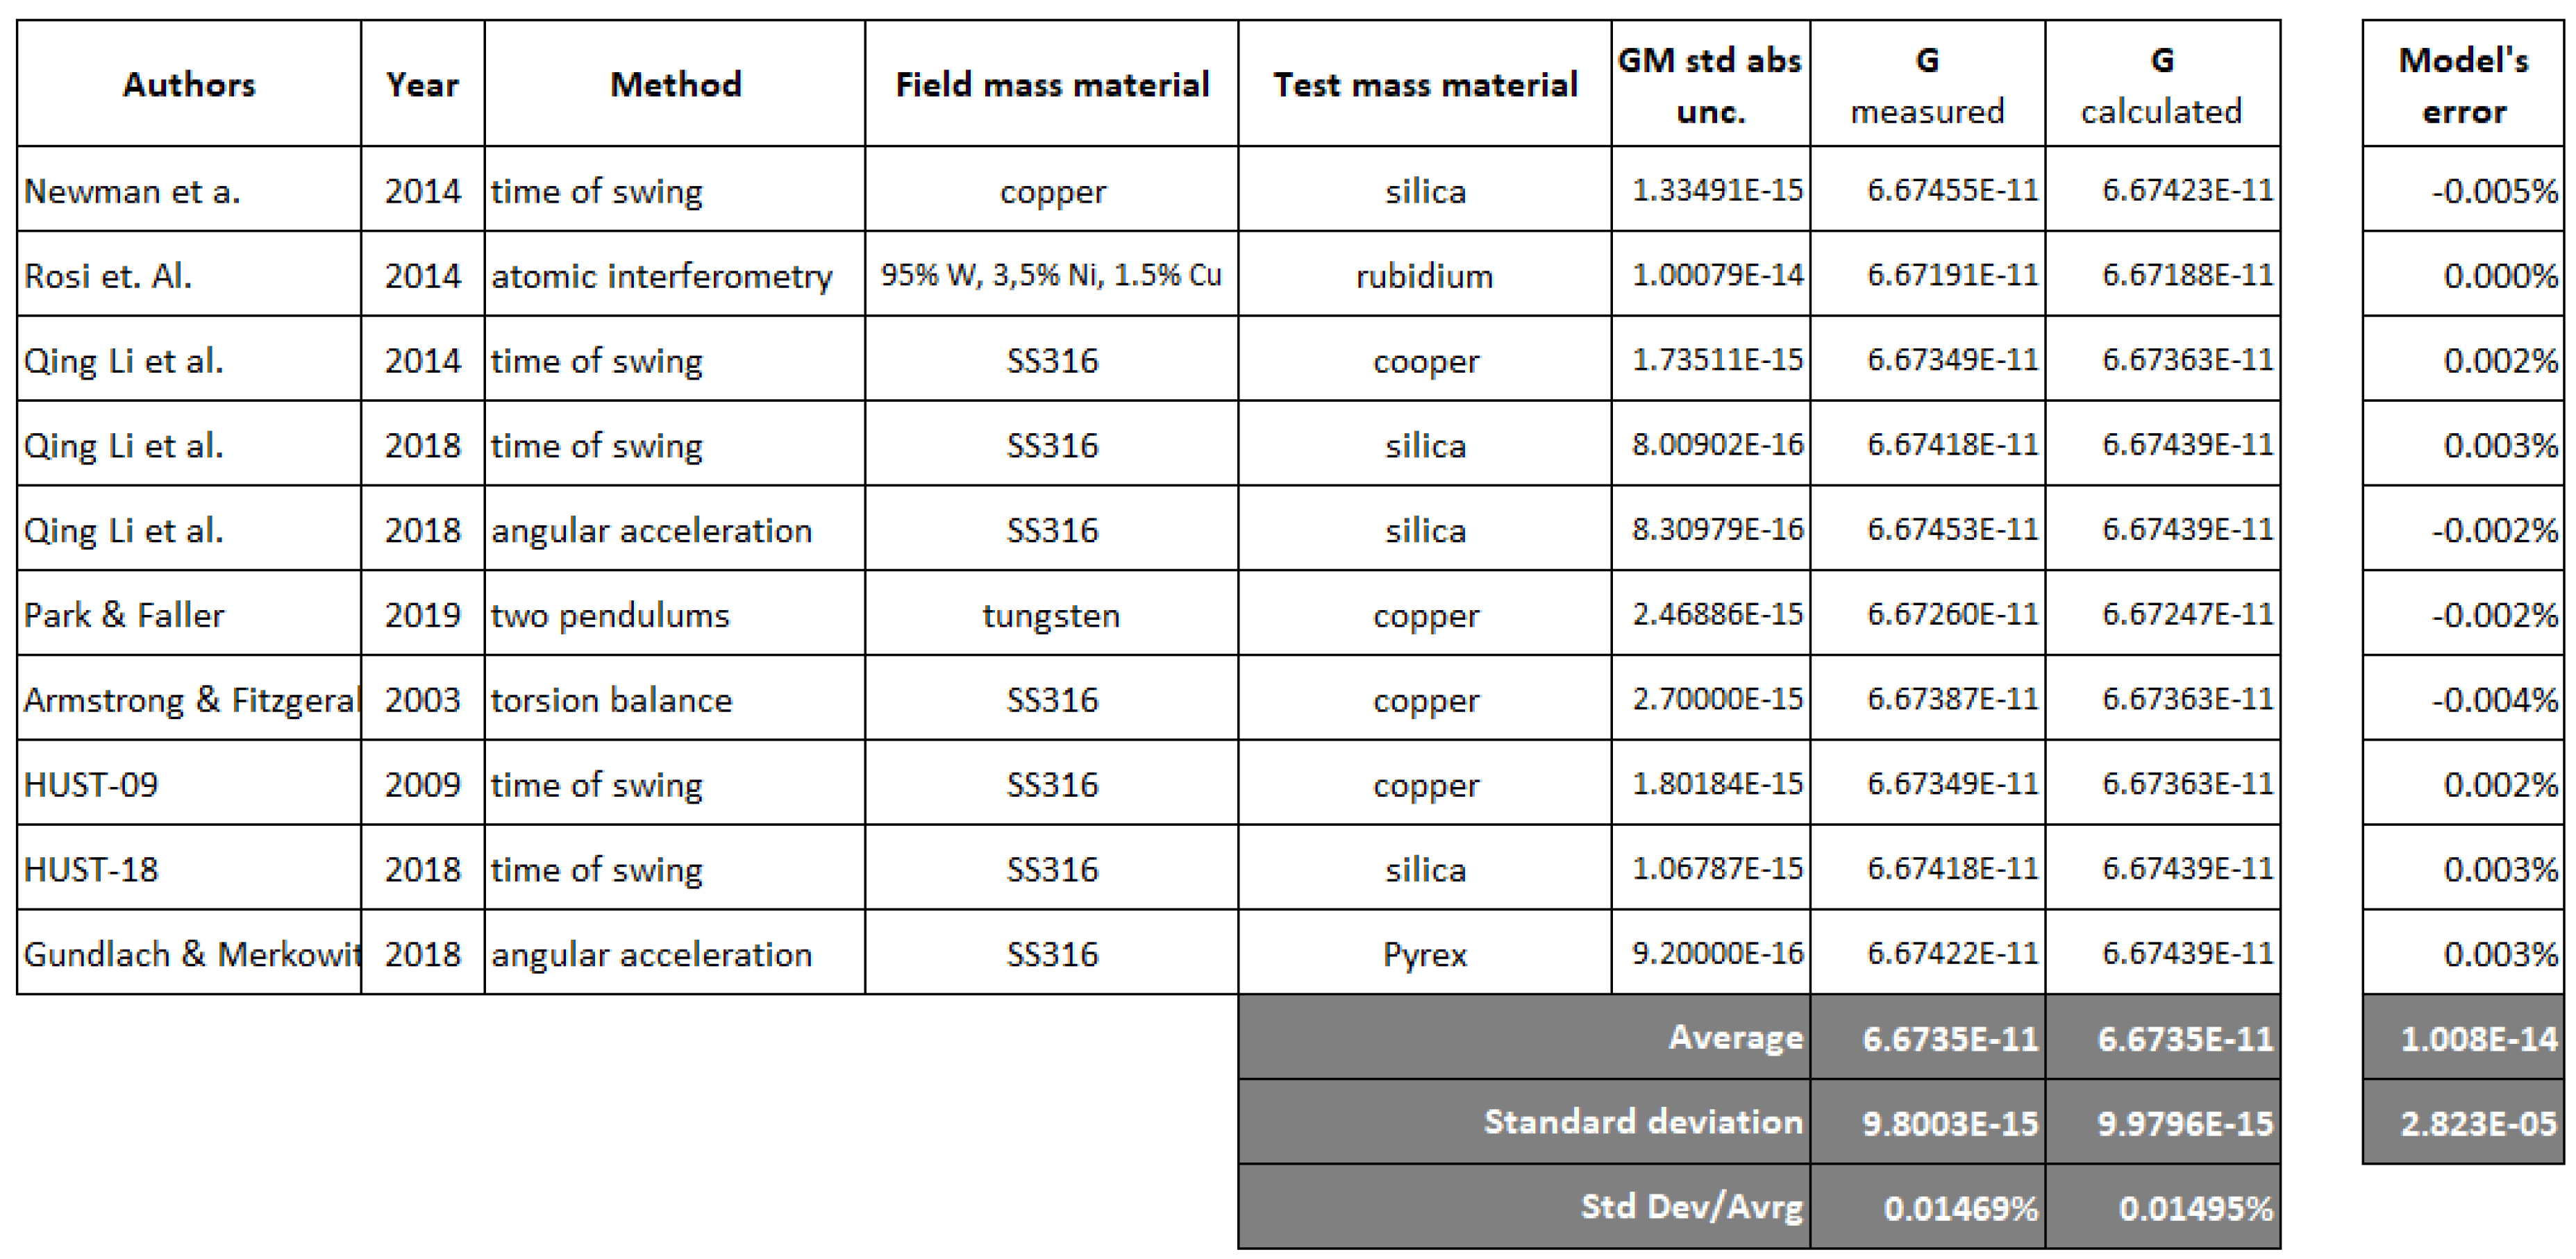Click the Newman et a. author cell
Image resolution: width=2576 pixels, height=1259 pixels.
pos(132,191)
